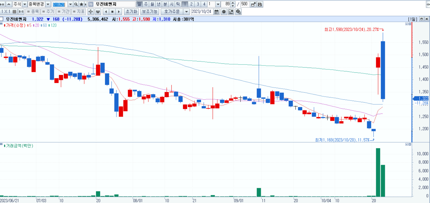This screenshot has height=203, width=430.
Task: Click the current price marker 1,322 on axis
Action: pos(421,98)
